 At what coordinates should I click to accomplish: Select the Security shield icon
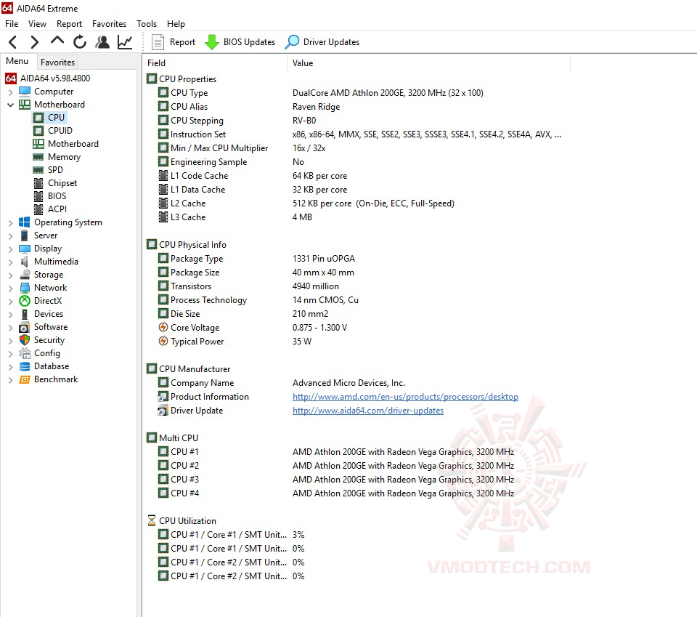[x=25, y=340]
